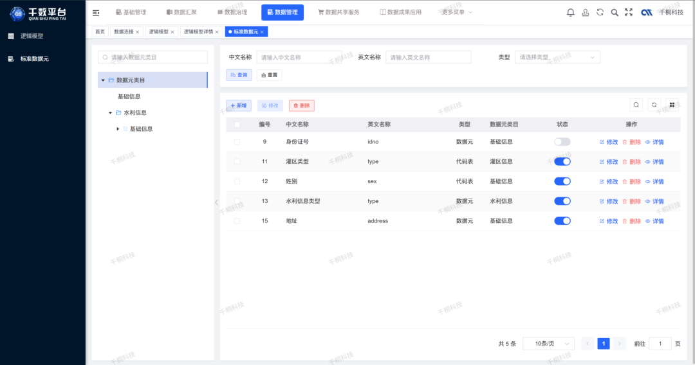Toggle fullscreen mode icon
Screen dimensions: 695x365
(x=629, y=12)
